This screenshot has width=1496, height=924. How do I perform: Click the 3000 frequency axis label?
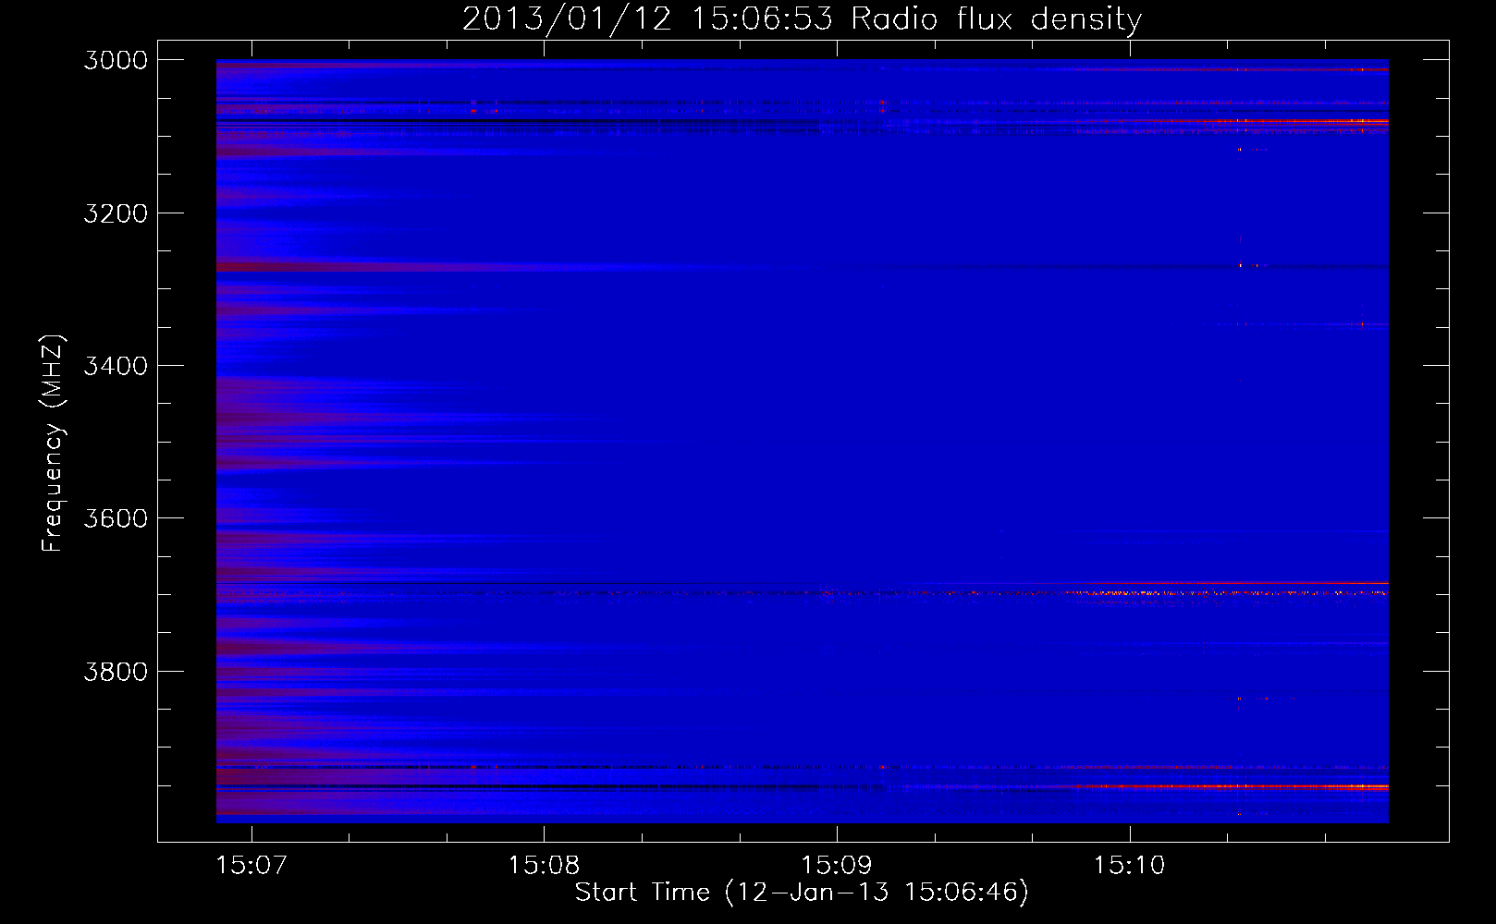click(116, 60)
